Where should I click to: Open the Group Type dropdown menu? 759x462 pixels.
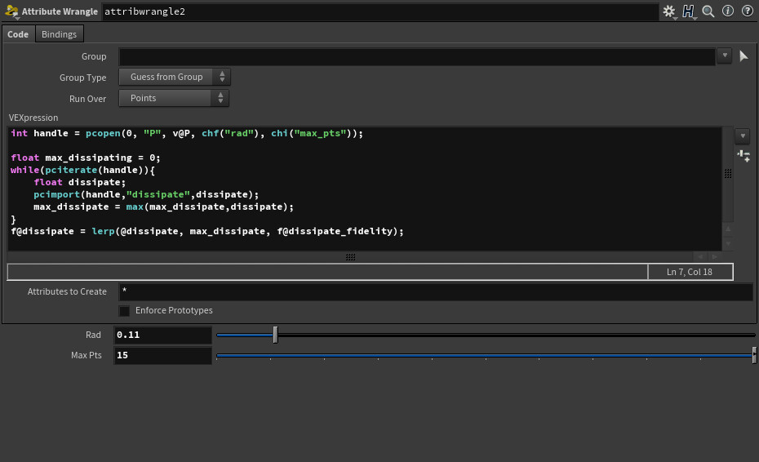pos(175,77)
